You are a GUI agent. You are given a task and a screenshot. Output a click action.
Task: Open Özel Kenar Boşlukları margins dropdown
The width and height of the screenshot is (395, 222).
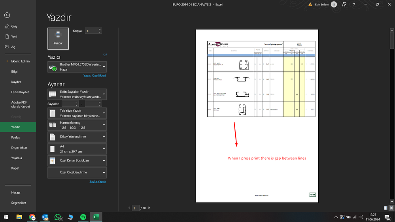[77, 161]
